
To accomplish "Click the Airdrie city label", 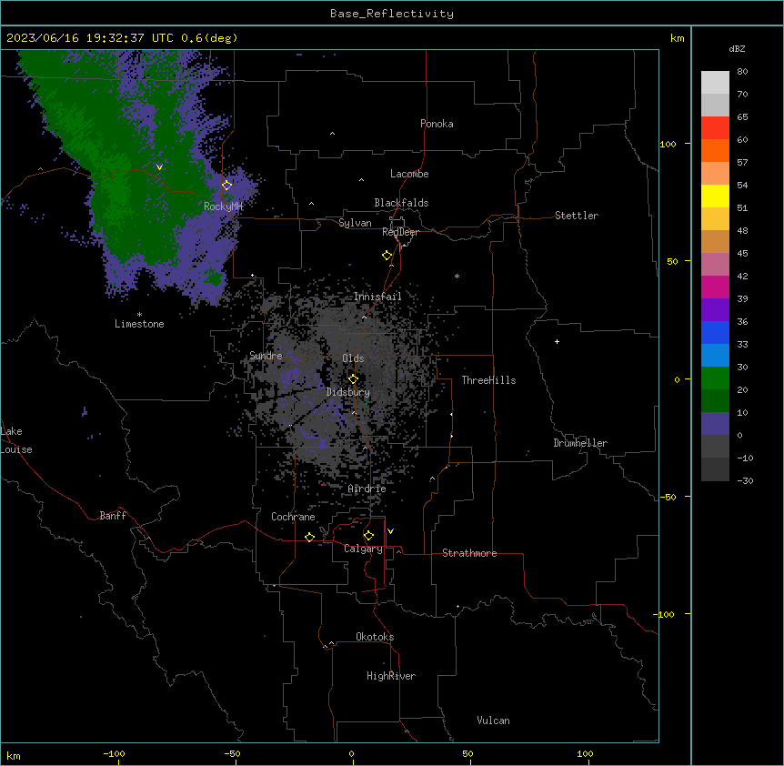I will click(367, 489).
